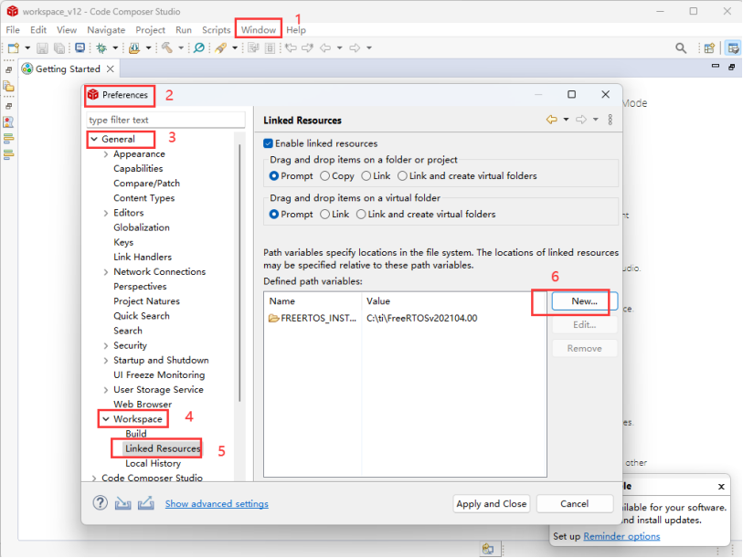The width and height of the screenshot is (743, 558).
Task: Click the Preferences dialog back arrow icon
Action: (x=552, y=120)
